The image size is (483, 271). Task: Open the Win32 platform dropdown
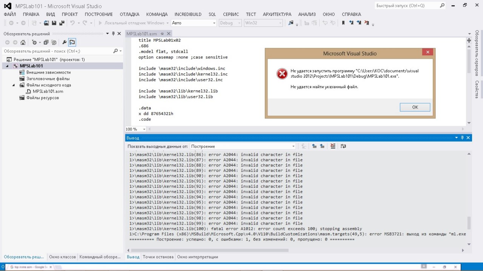pyautogui.click(x=280, y=23)
